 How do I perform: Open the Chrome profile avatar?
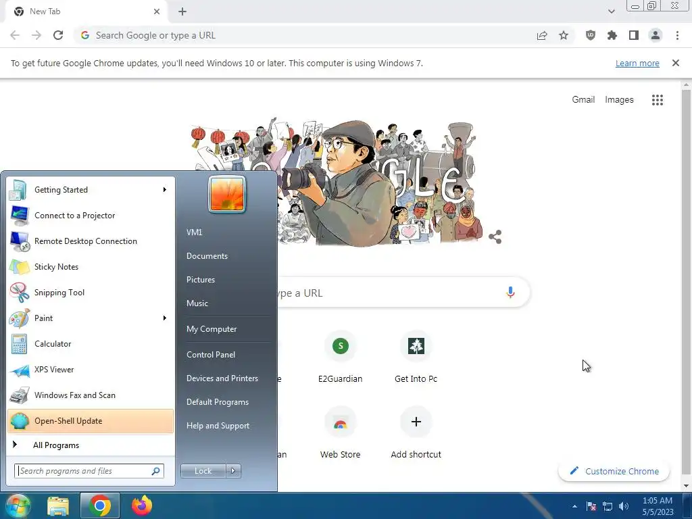click(x=656, y=35)
